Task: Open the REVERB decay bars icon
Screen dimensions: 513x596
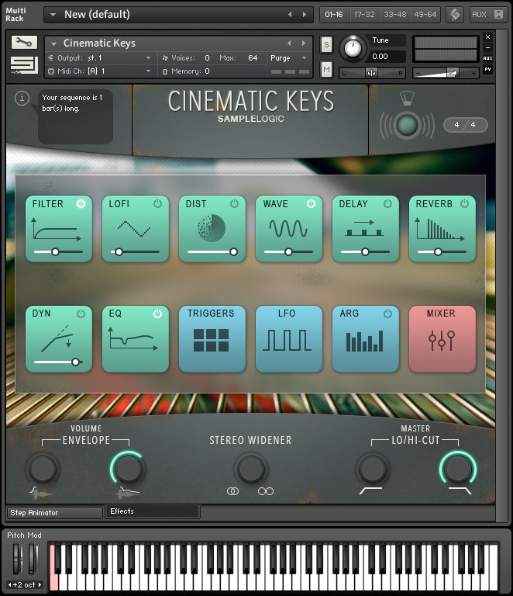Action: coord(440,229)
